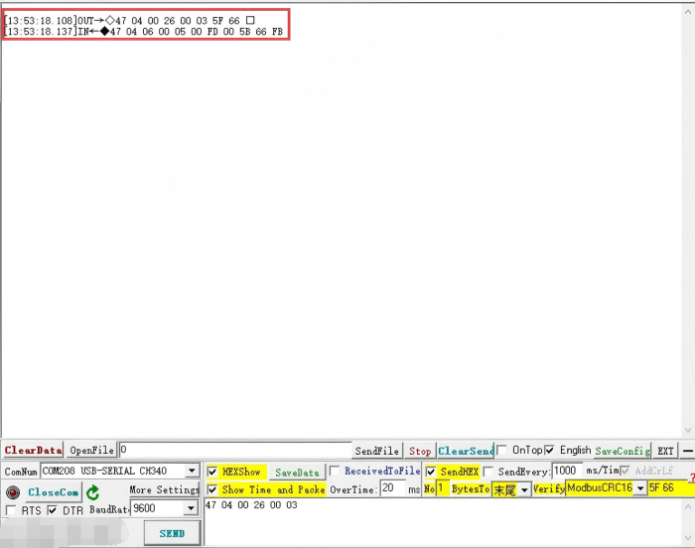
Task: Click the CloseCom button
Action: [x=53, y=492]
